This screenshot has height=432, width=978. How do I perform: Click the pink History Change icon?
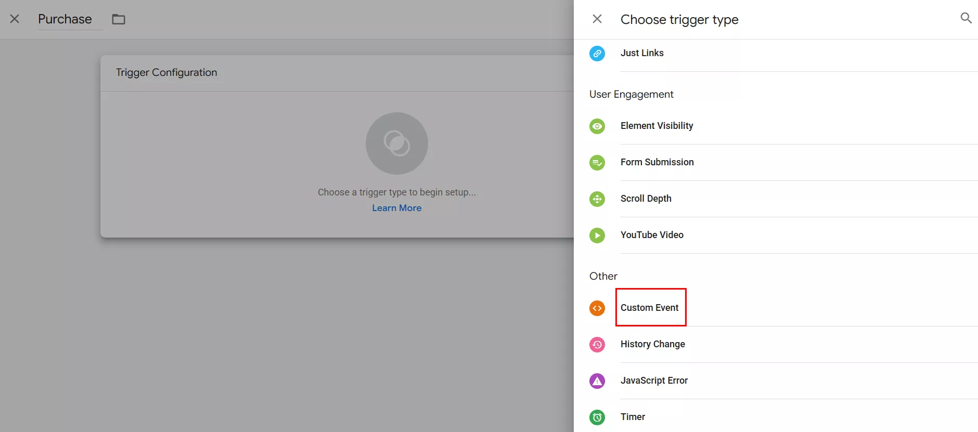[597, 345]
